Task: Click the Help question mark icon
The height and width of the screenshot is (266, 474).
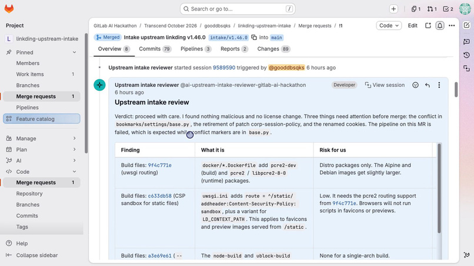Action: pyautogui.click(x=9, y=243)
